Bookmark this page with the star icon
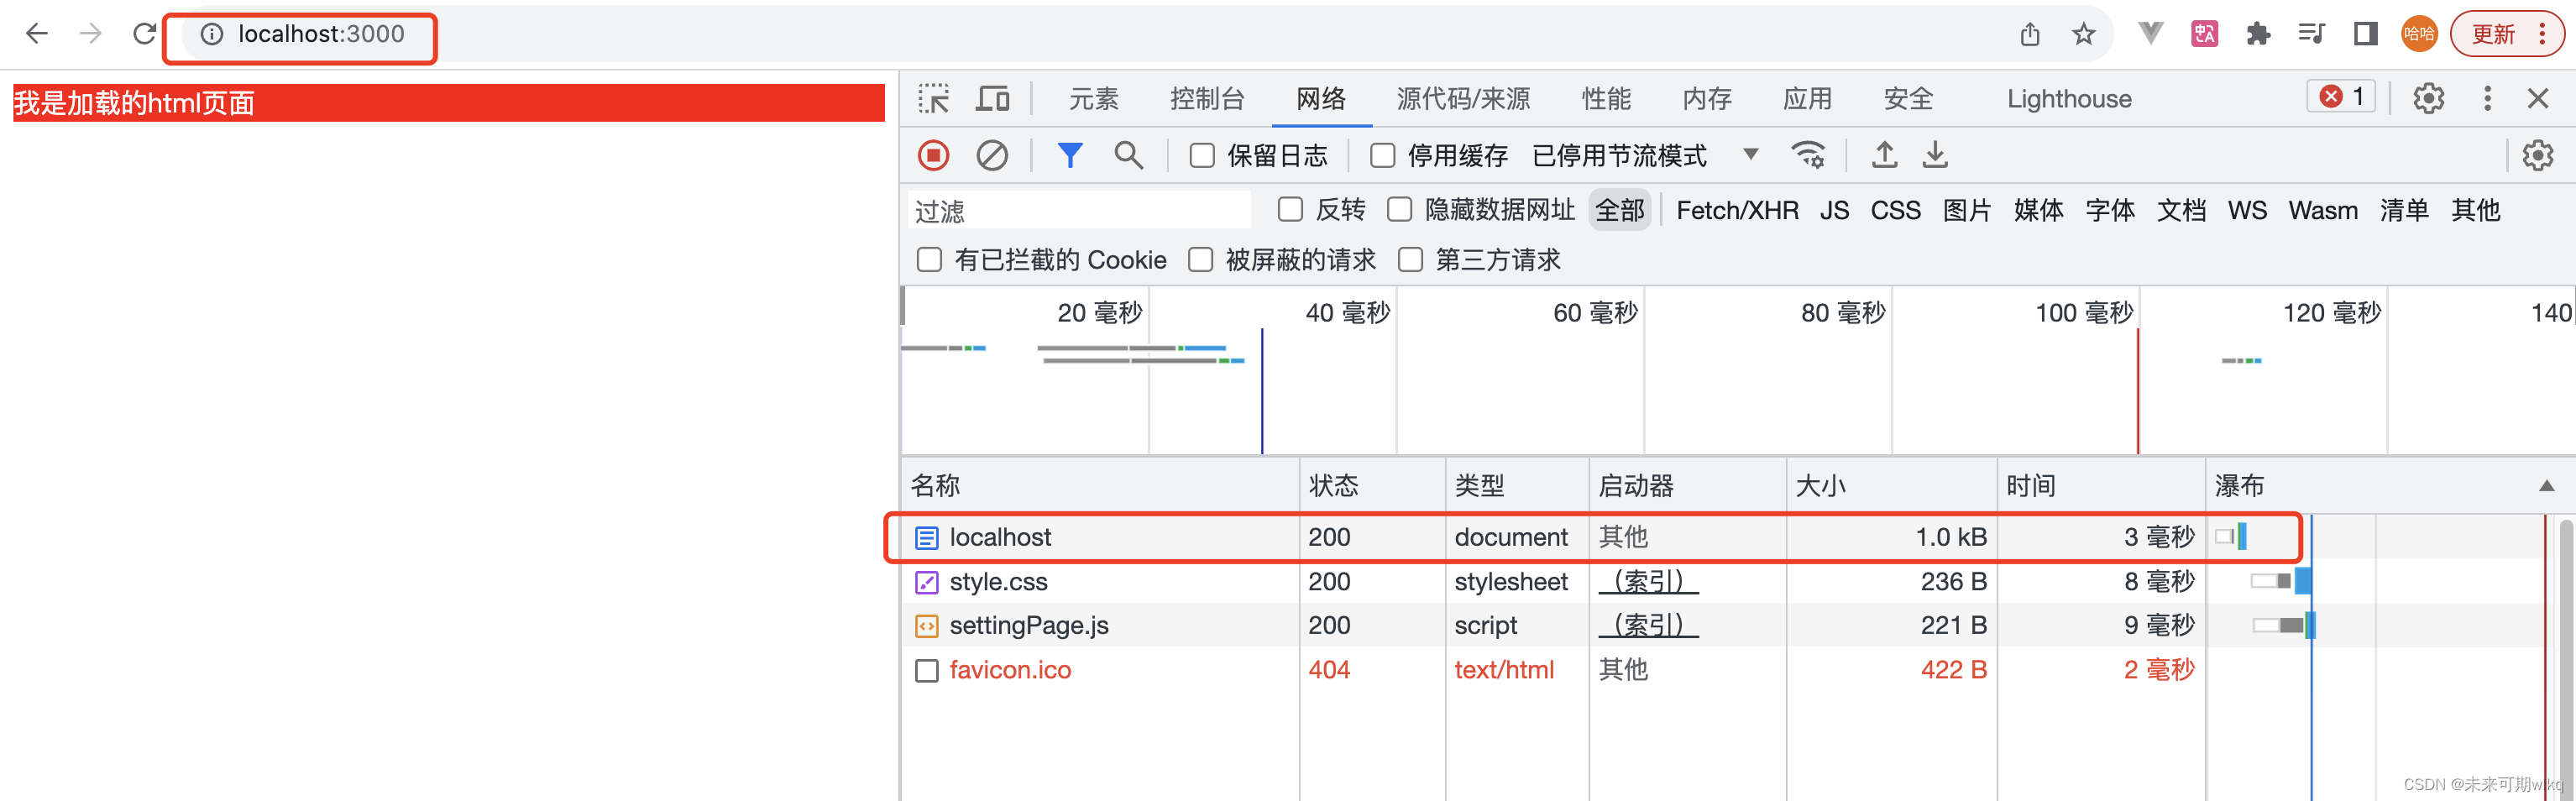 2083,35
